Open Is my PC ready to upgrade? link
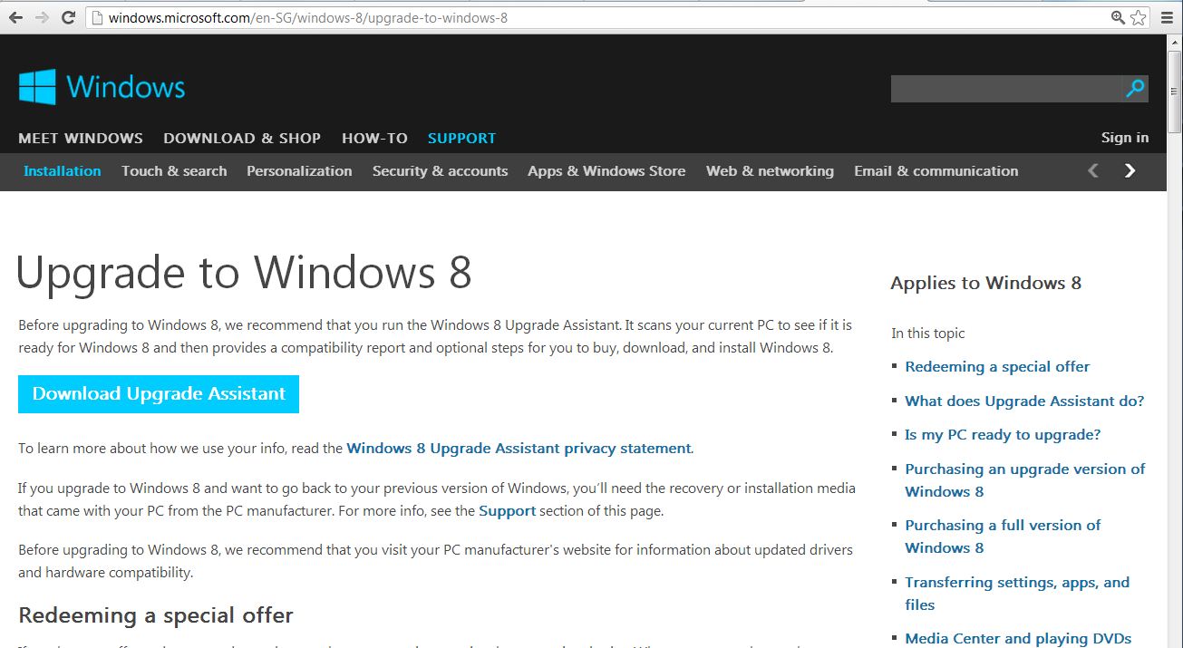 (1003, 435)
